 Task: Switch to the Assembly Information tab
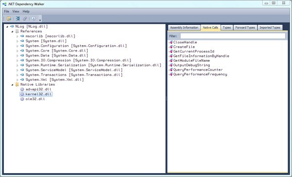click(x=184, y=28)
